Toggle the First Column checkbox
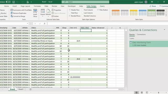 (82, 10)
